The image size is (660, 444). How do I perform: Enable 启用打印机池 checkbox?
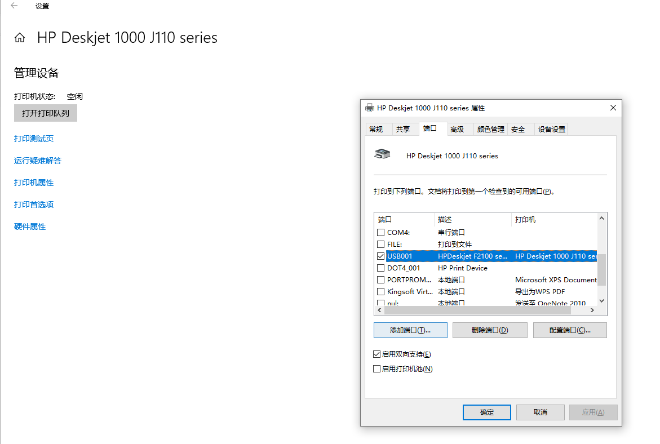point(377,369)
